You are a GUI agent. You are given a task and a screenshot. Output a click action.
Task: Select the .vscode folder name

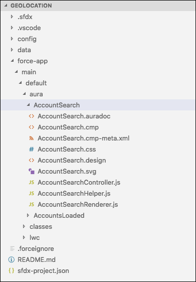[29, 28]
